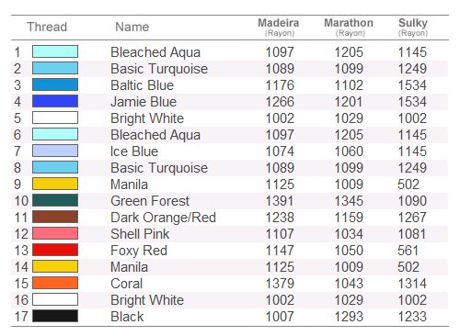Click the Black swatch in row 17
This screenshot has height=336, width=460.
point(55,316)
